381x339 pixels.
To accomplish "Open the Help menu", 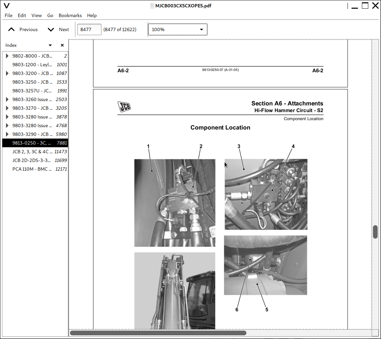I will [x=92, y=15].
